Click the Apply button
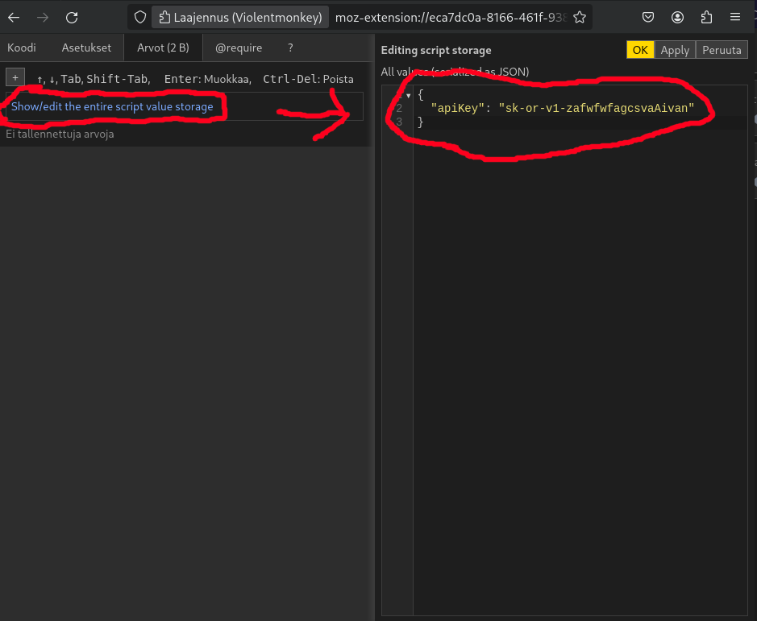The height and width of the screenshot is (621, 757). point(675,50)
